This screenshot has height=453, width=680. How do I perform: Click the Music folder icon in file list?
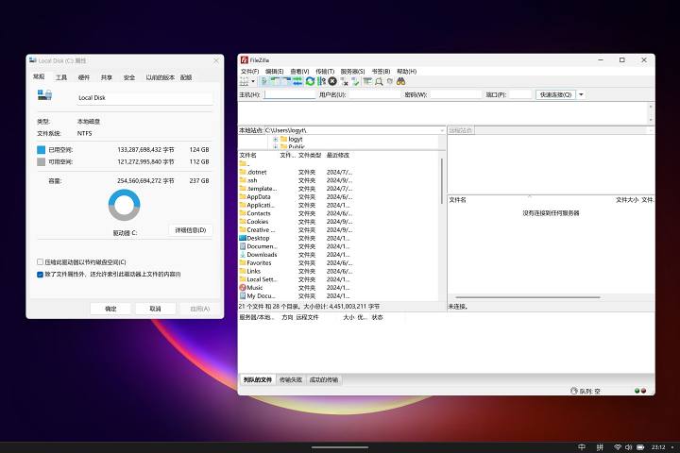[x=243, y=288]
